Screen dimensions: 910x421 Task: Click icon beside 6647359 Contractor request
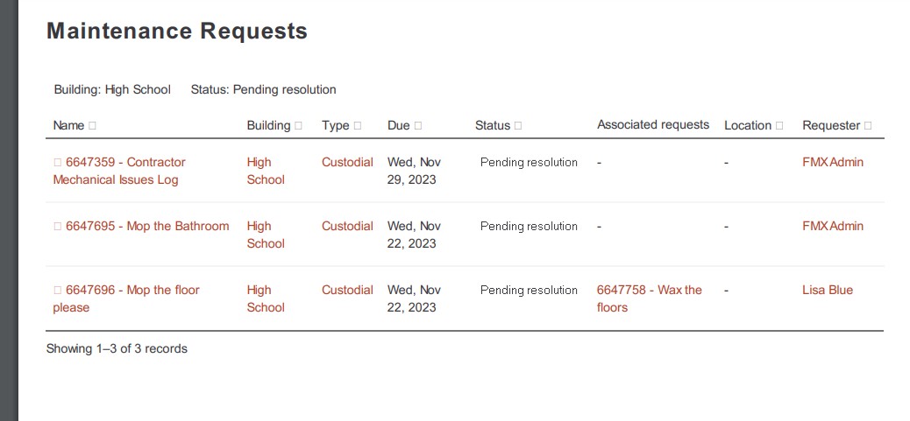coord(58,162)
